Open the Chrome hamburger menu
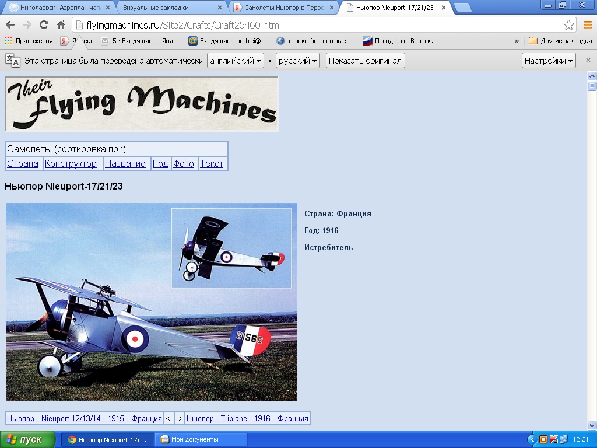 (588, 25)
